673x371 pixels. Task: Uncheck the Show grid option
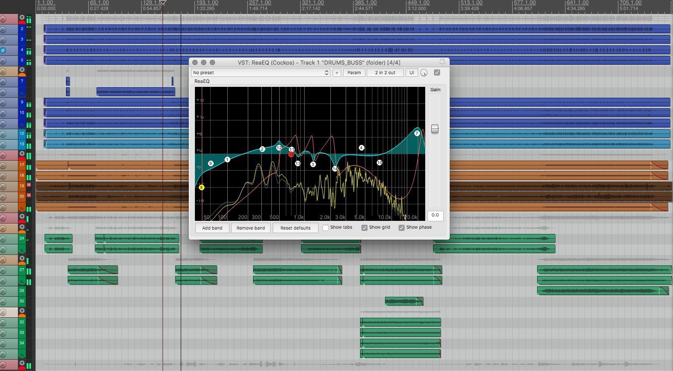pos(364,227)
